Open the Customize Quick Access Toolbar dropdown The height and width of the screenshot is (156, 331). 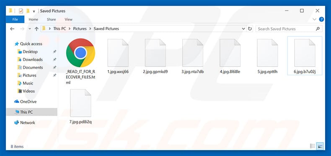[x=34, y=11]
